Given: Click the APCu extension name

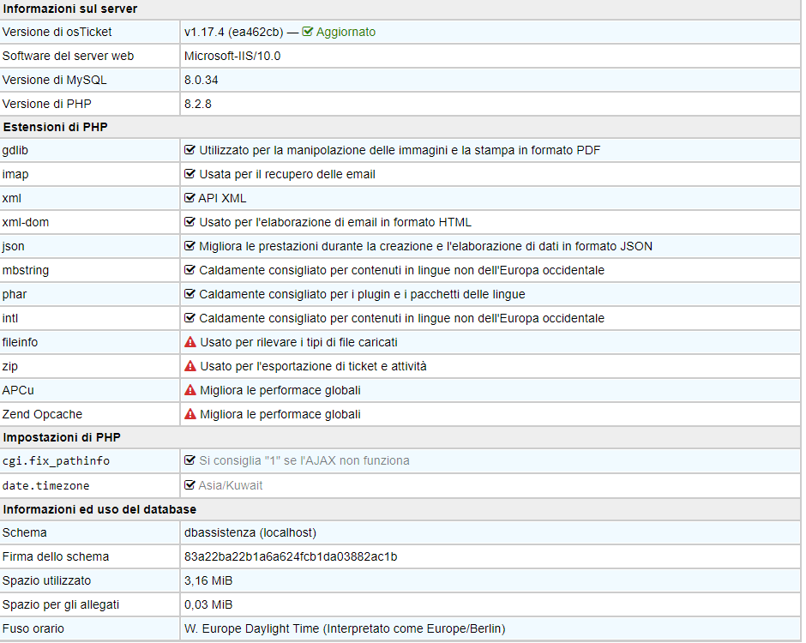Looking at the screenshot, I should (18, 390).
